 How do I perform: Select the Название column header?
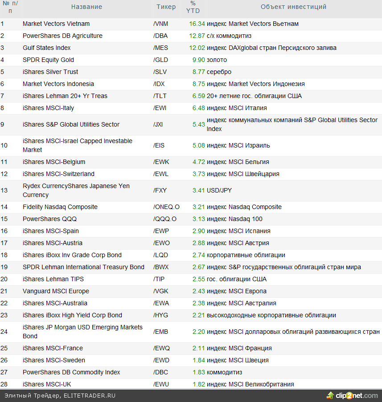86,7
